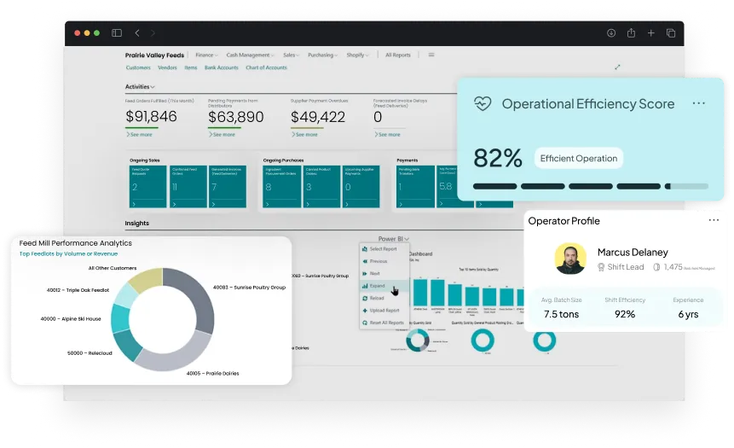Expand the Finance dropdown menu
Viewport: 734px width, 448px height.
click(x=206, y=55)
